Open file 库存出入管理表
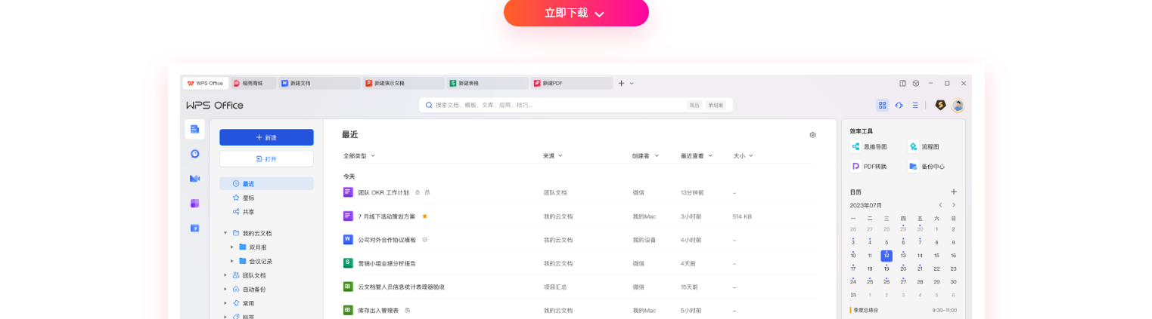The width and height of the screenshot is (1152, 319). 378,310
